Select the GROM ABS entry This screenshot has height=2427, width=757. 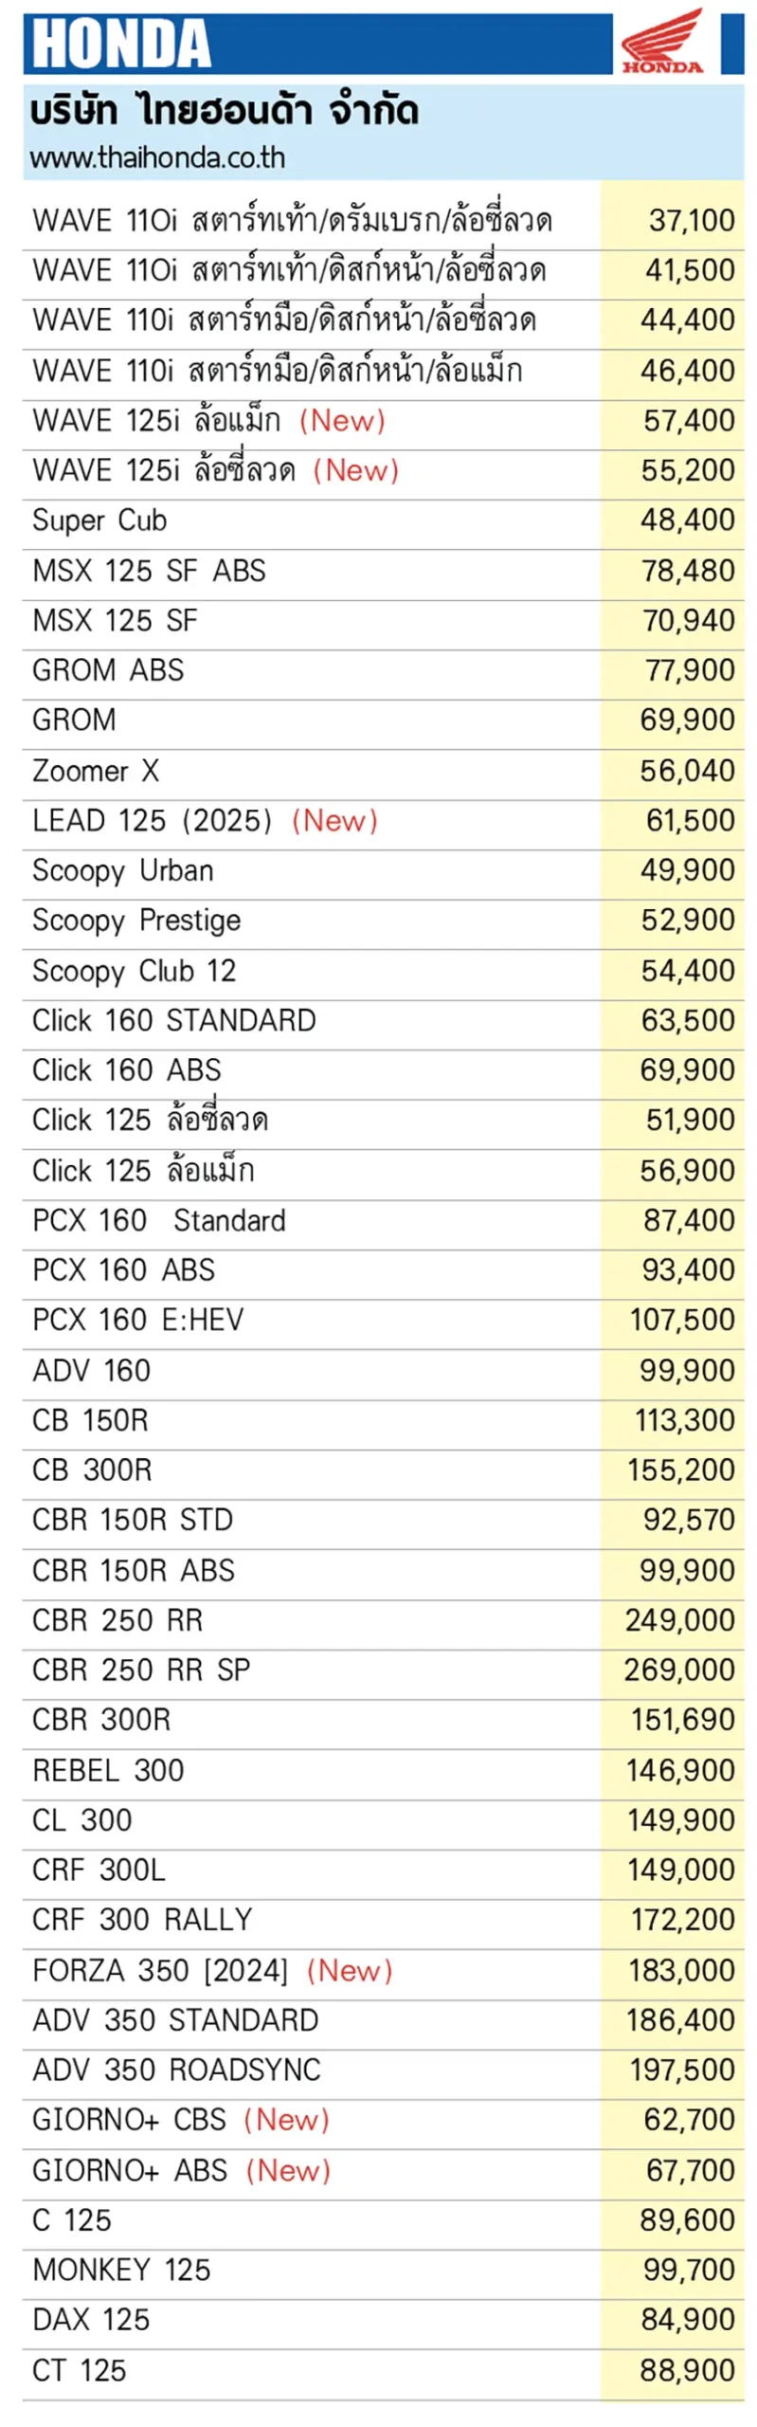(x=108, y=670)
